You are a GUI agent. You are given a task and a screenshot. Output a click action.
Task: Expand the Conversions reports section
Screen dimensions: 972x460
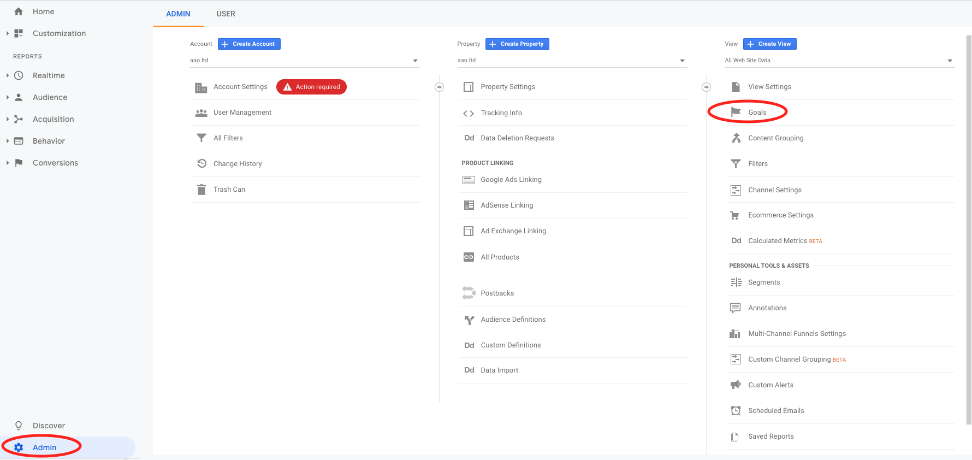(8, 163)
